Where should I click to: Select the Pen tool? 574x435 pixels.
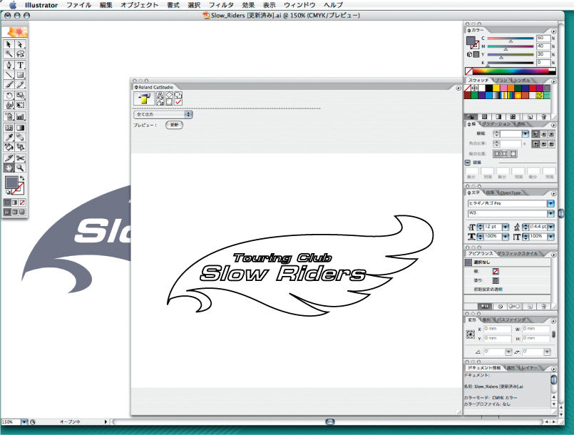[x=9, y=64]
